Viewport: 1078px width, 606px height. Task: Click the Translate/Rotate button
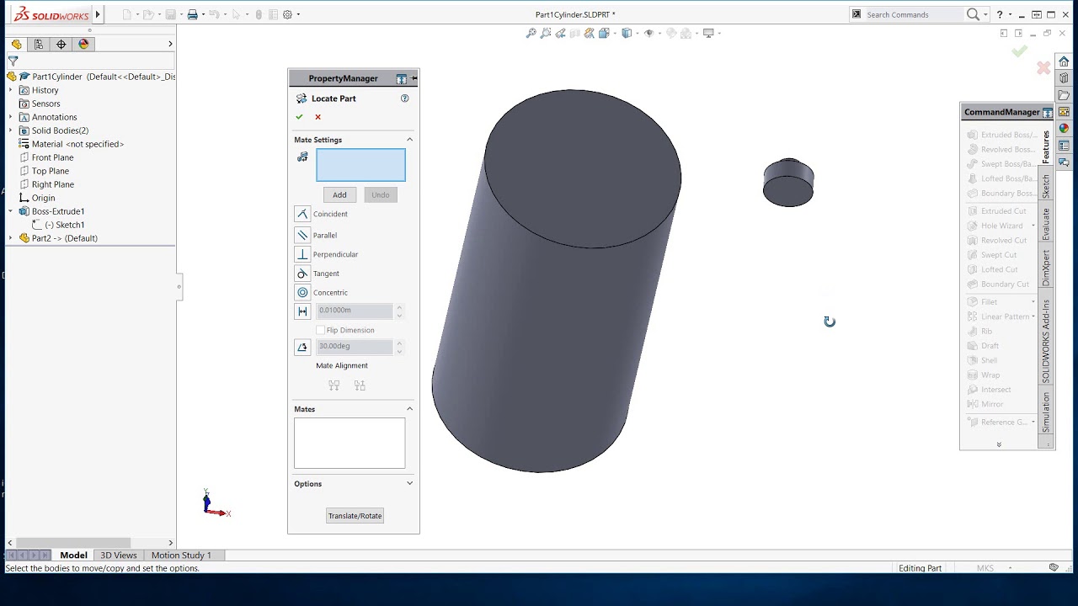click(355, 516)
